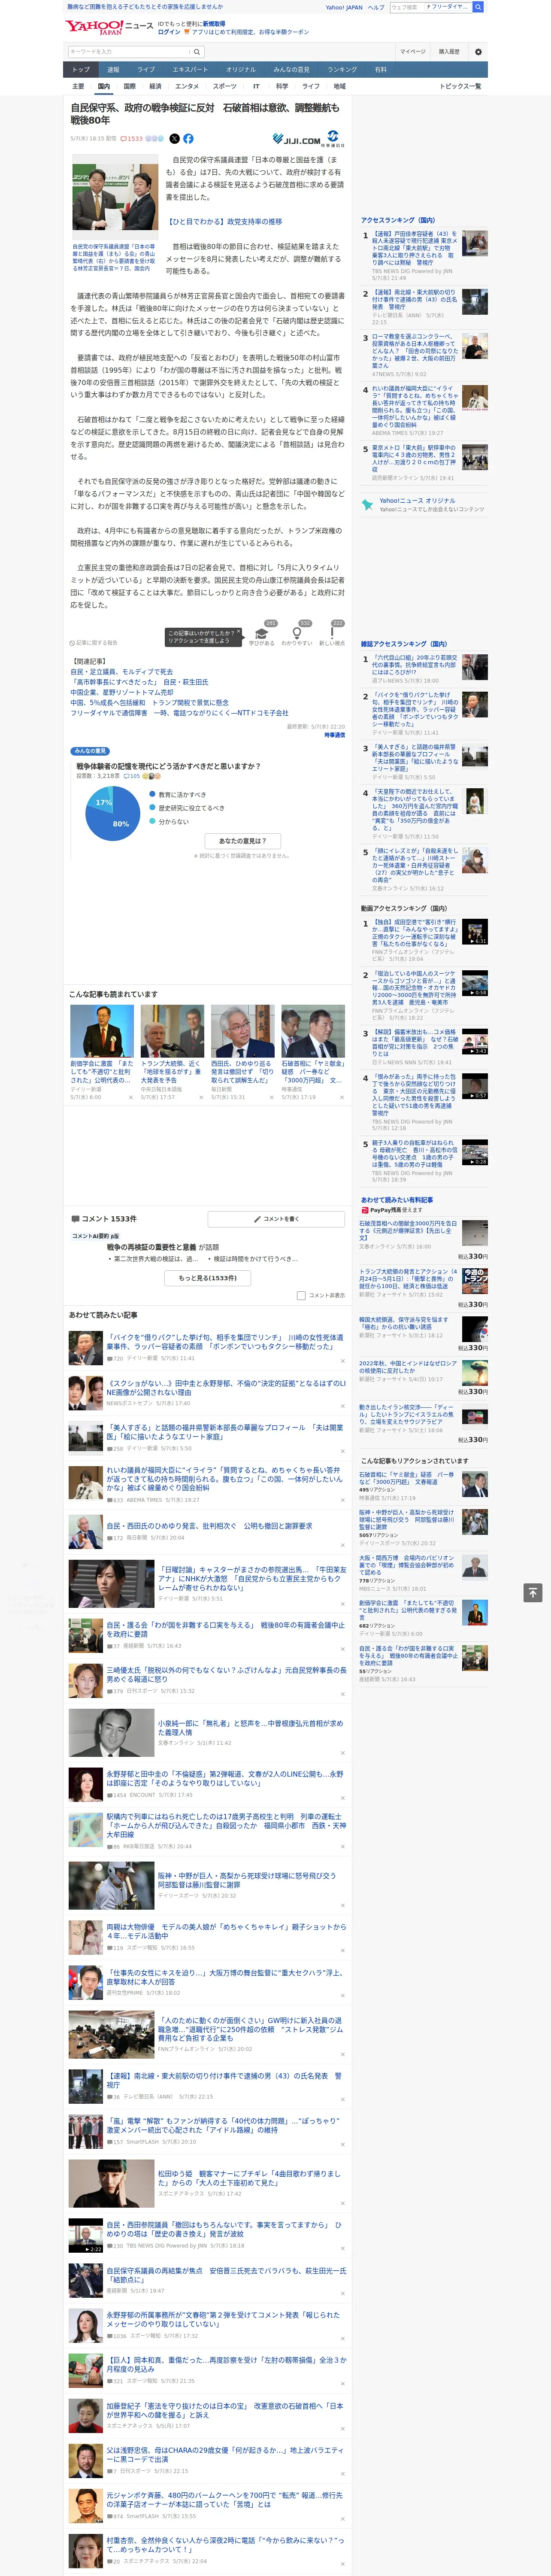The height and width of the screenshot is (2576, 551).
Task: Click the scroll-to-top arrow button
Action: click(533, 1592)
